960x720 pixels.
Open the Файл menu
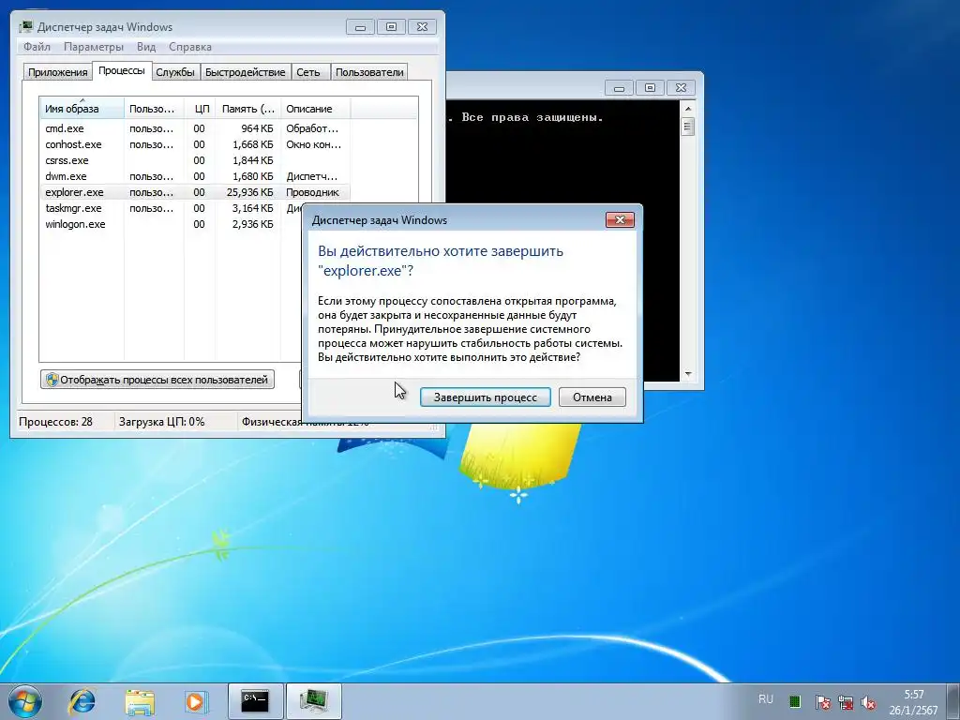(37, 47)
